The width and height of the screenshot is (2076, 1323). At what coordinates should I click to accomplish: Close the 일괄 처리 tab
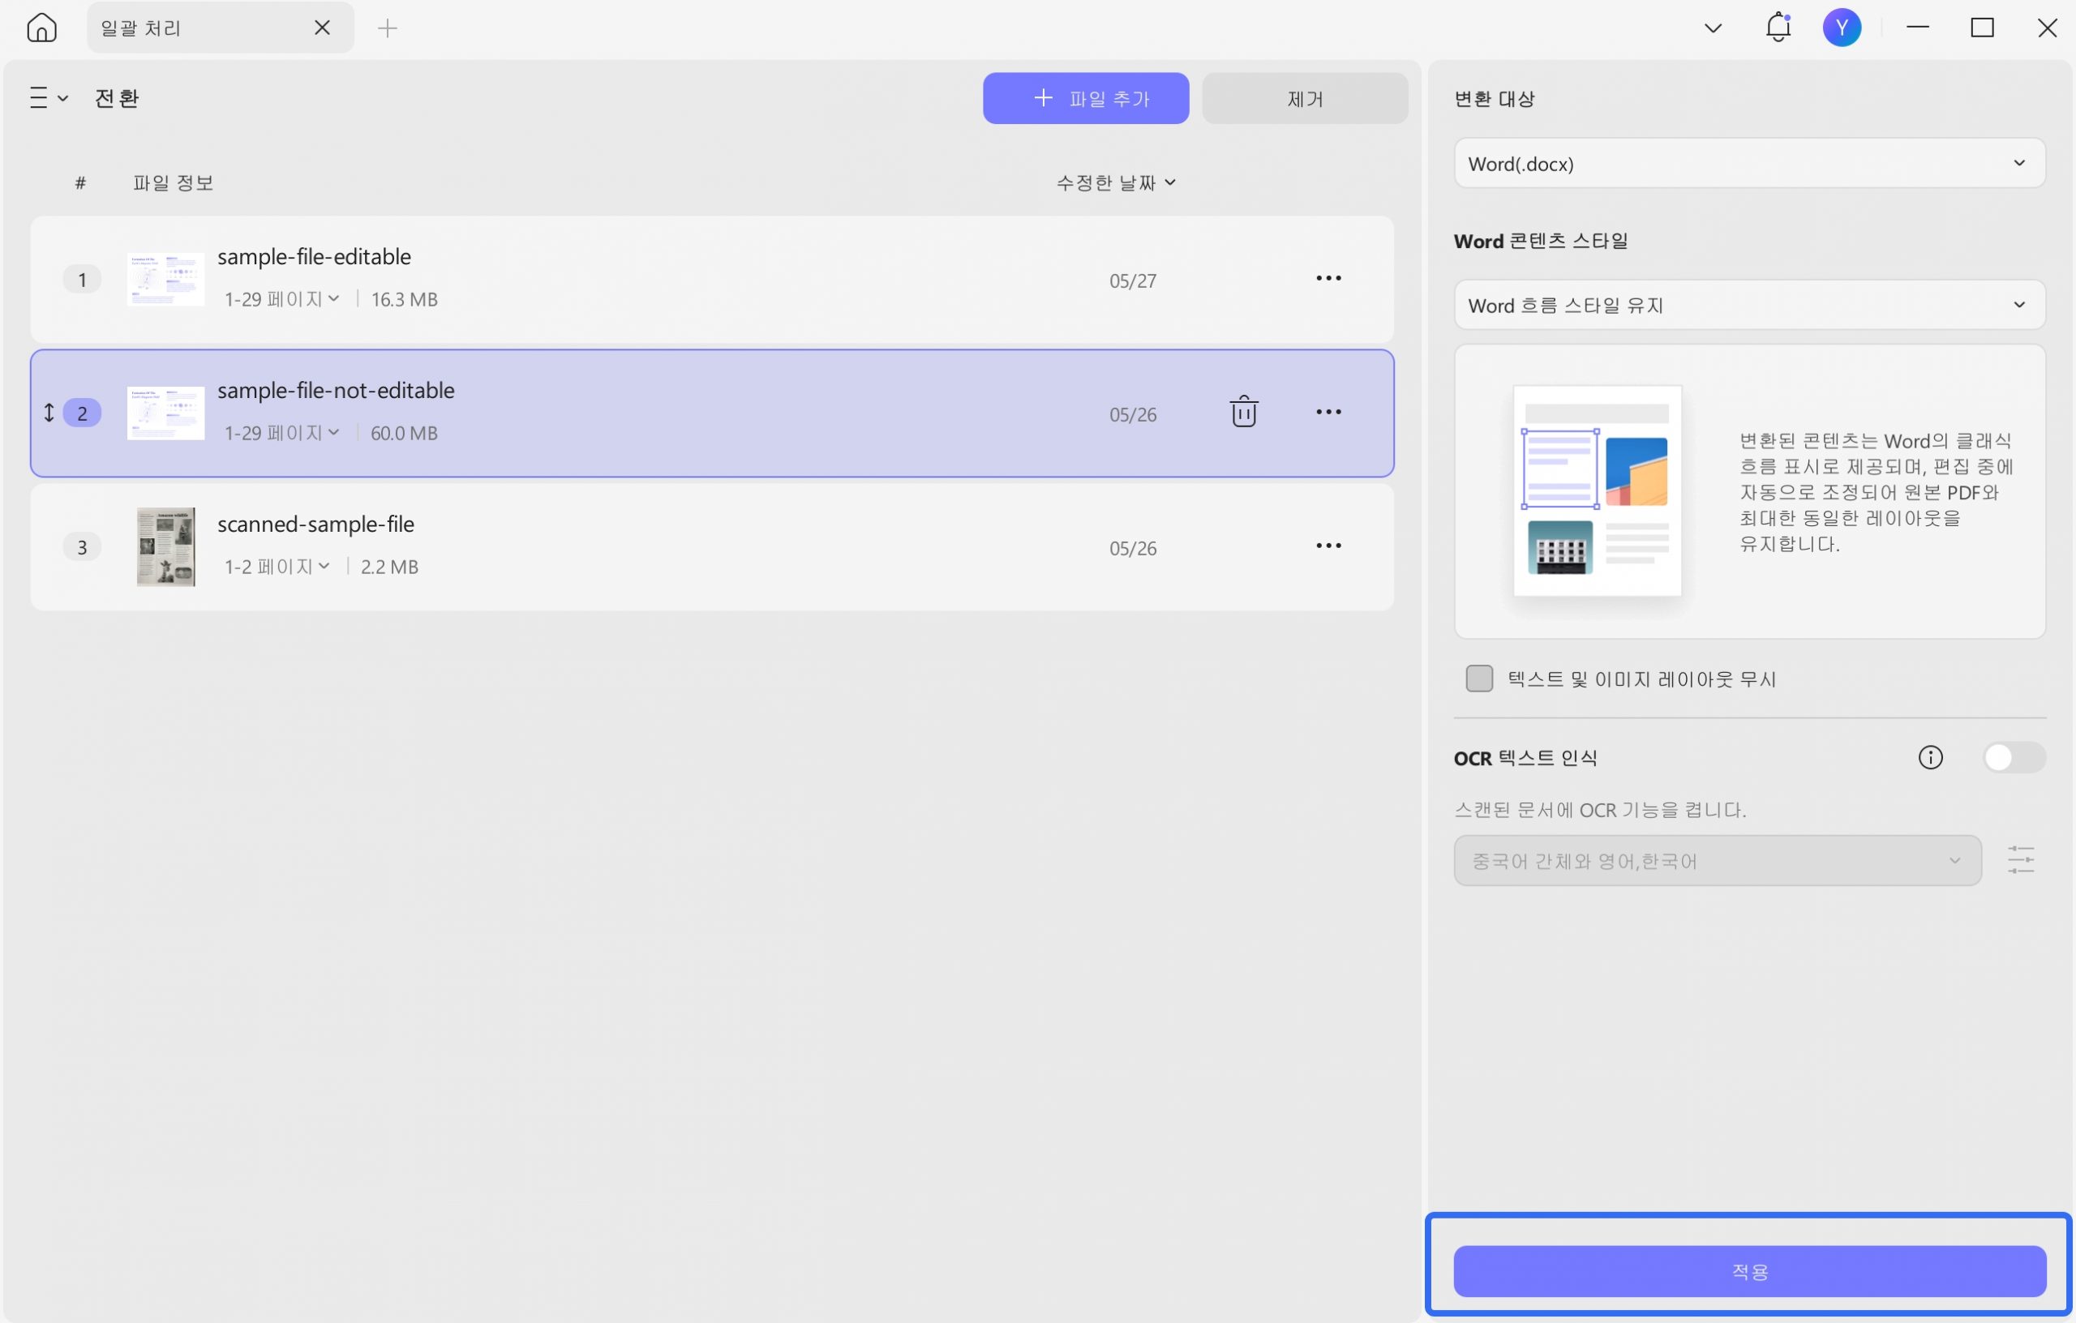tap(323, 28)
